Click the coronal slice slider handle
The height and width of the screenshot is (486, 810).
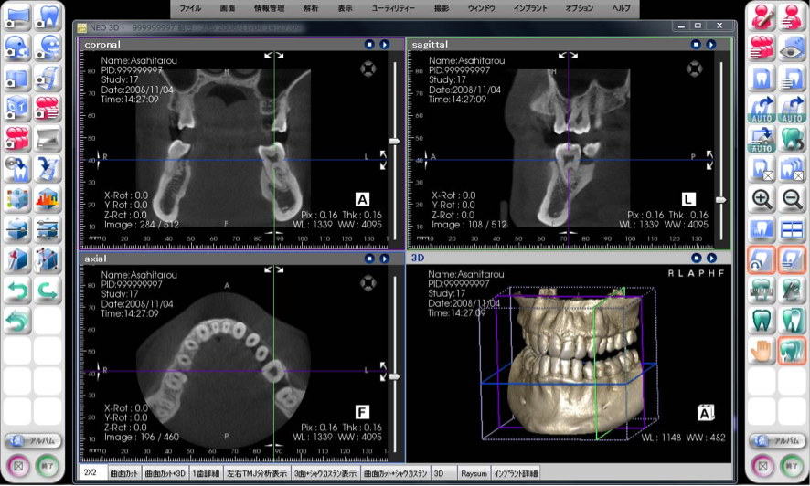[x=395, y=141]
